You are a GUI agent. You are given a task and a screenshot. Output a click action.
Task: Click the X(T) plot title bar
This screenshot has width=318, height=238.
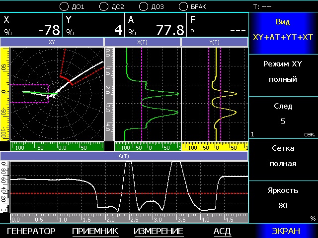coord(143,43)
